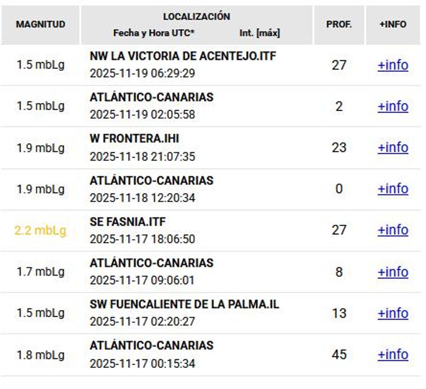
Task: Open +info for the 2025-11-19 02:05:58 event
Action: [393, 106]
